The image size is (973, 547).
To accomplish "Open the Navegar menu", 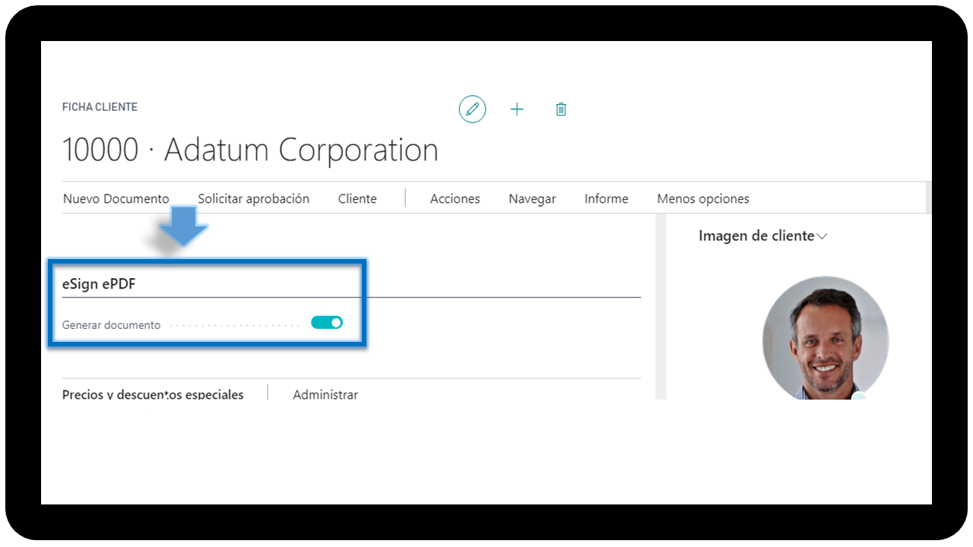I will (x=532, y=199).
